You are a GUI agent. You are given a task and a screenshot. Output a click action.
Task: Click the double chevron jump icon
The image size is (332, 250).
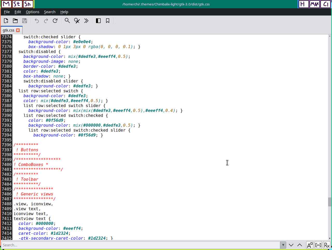coord(86,21)
